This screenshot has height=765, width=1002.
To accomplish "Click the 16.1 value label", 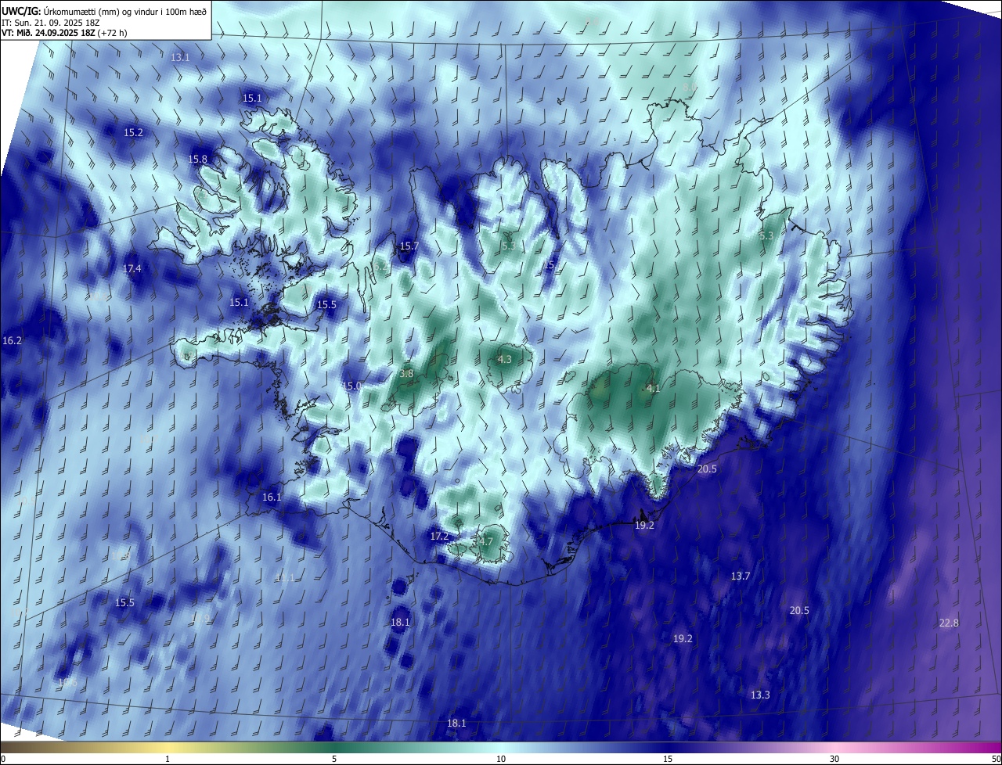I will tap(272, 497).
